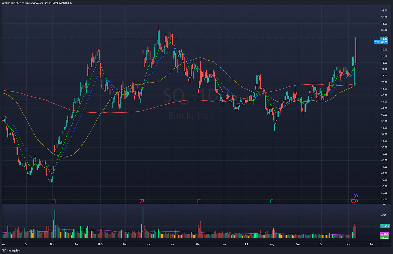The height and width of the screenshot is (254, 393).
Task: Click the 2024 year label on time axis
Action: 100,245
